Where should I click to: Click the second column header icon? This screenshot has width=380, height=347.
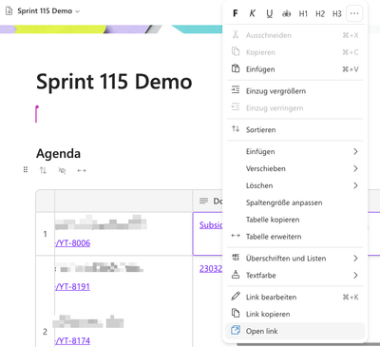pyautogui.click(x=203, y=201)
